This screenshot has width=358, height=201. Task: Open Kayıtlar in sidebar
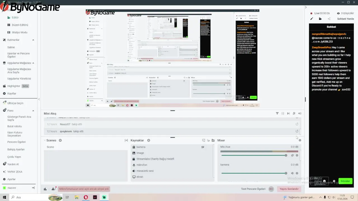pos(11,94)
